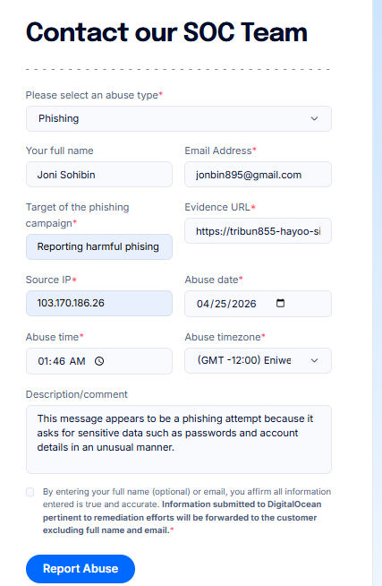The image size is (382, 586).
Task: Focus the Email Address input field
Action: [x=258, y=175]
